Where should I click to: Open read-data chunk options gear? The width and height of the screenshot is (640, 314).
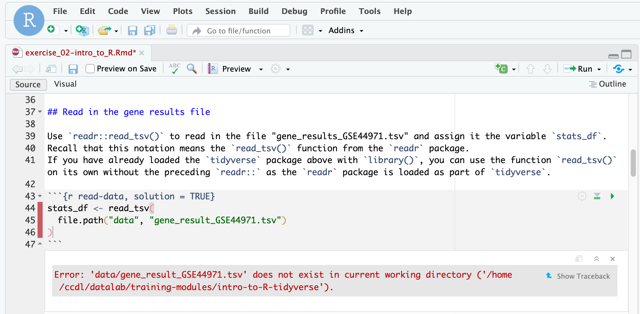(x=582, y=196)
